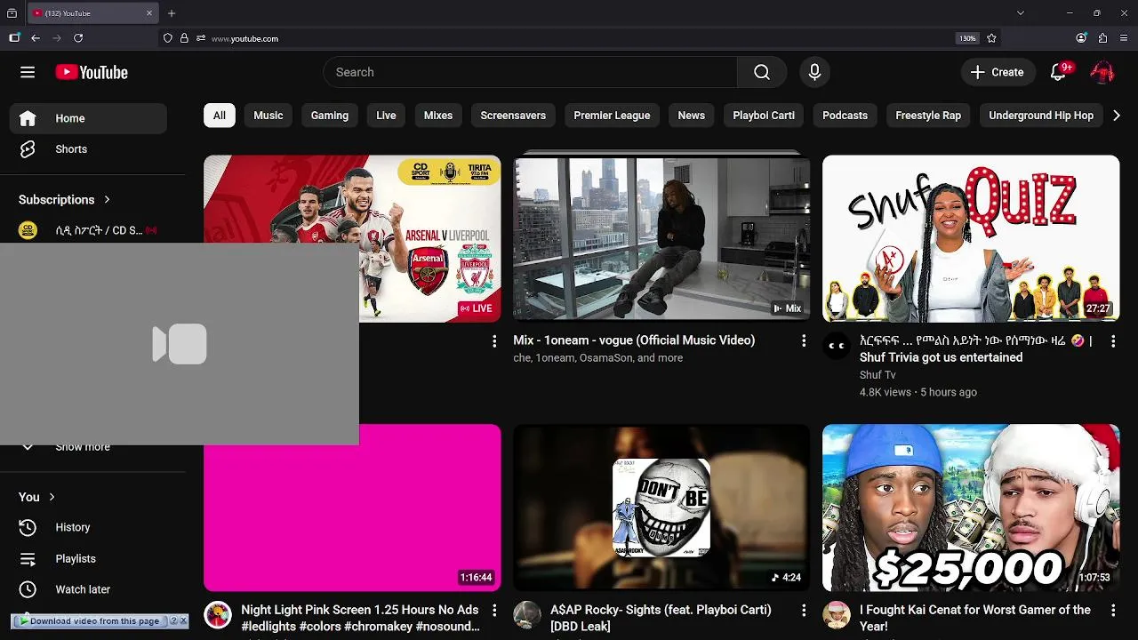
Task: Reset the 130% zoom level badge
Action: click(967, 38)
